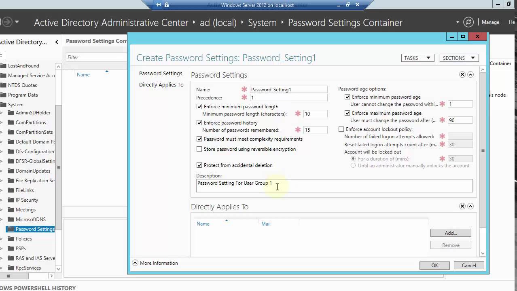This screenshot has height=291, width=517.
Task: Toggle Password must meet complexity requirements
Action: pyautogui.click(x=199, y=139)
